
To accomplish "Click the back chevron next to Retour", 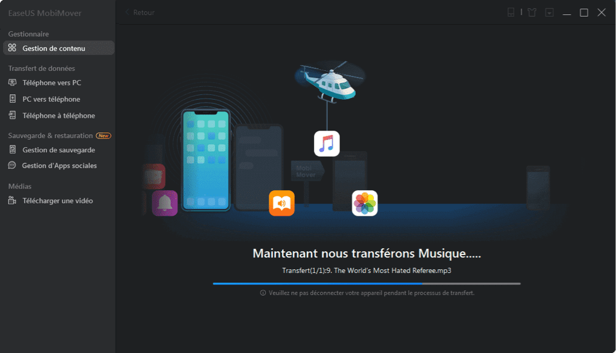I will (x=128, y=12).
